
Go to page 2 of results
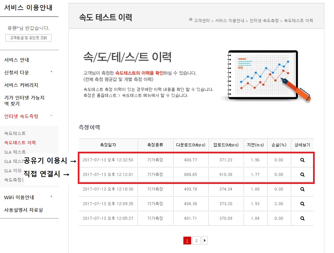click(x=196, y=241)
